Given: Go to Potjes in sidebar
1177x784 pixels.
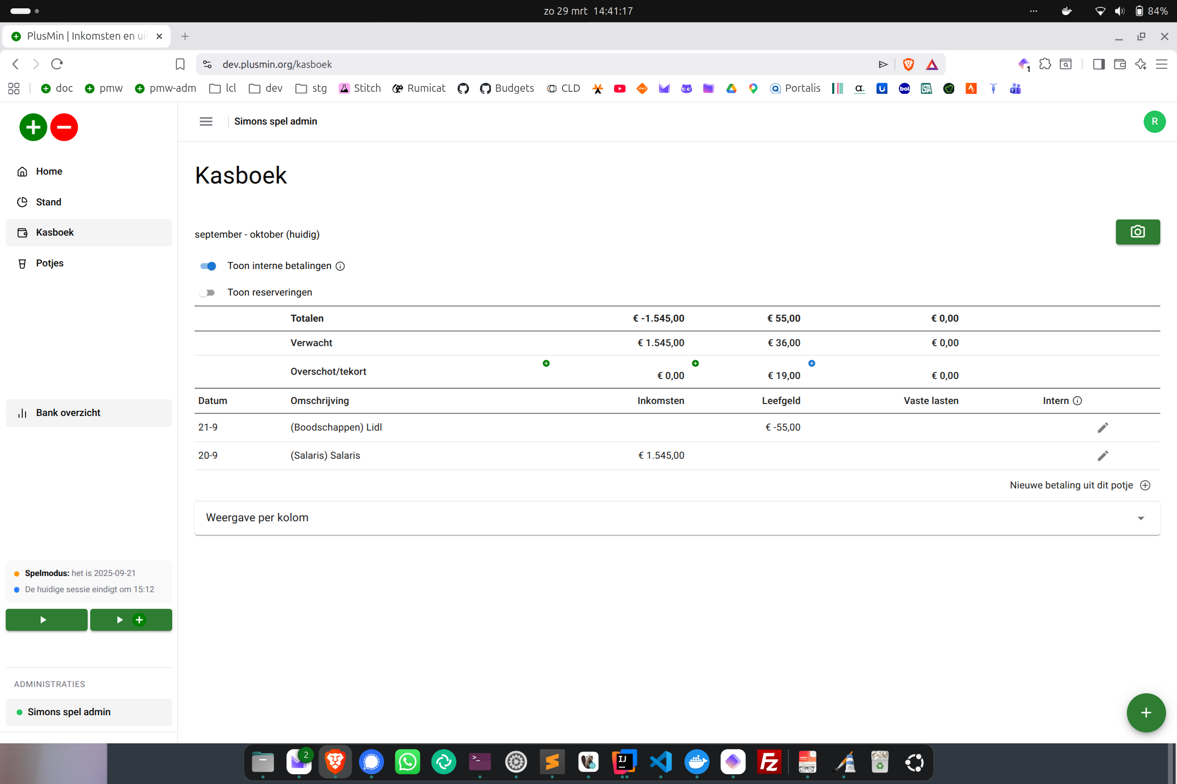Looking at the screenshot, I should (50, 263).
